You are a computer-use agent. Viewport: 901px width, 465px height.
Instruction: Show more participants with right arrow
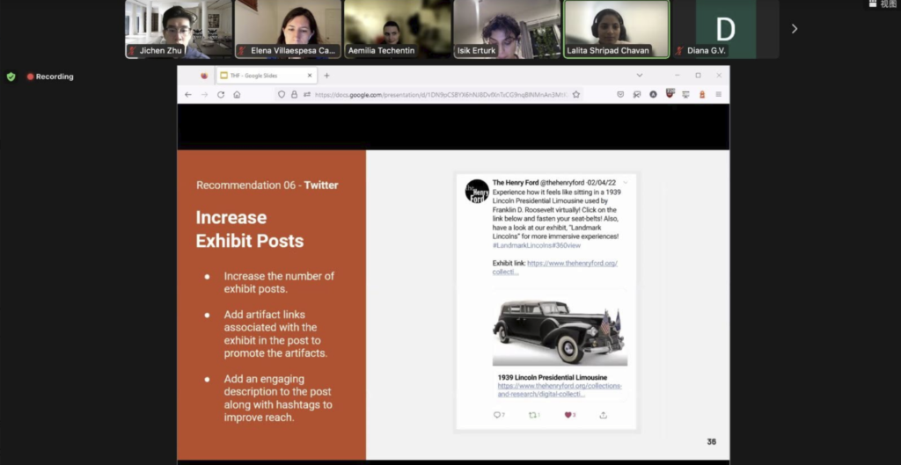click(795, 29)
